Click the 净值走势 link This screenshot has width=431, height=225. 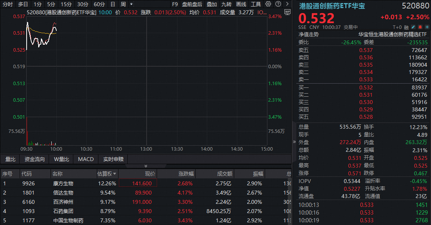tap(309, 34)
